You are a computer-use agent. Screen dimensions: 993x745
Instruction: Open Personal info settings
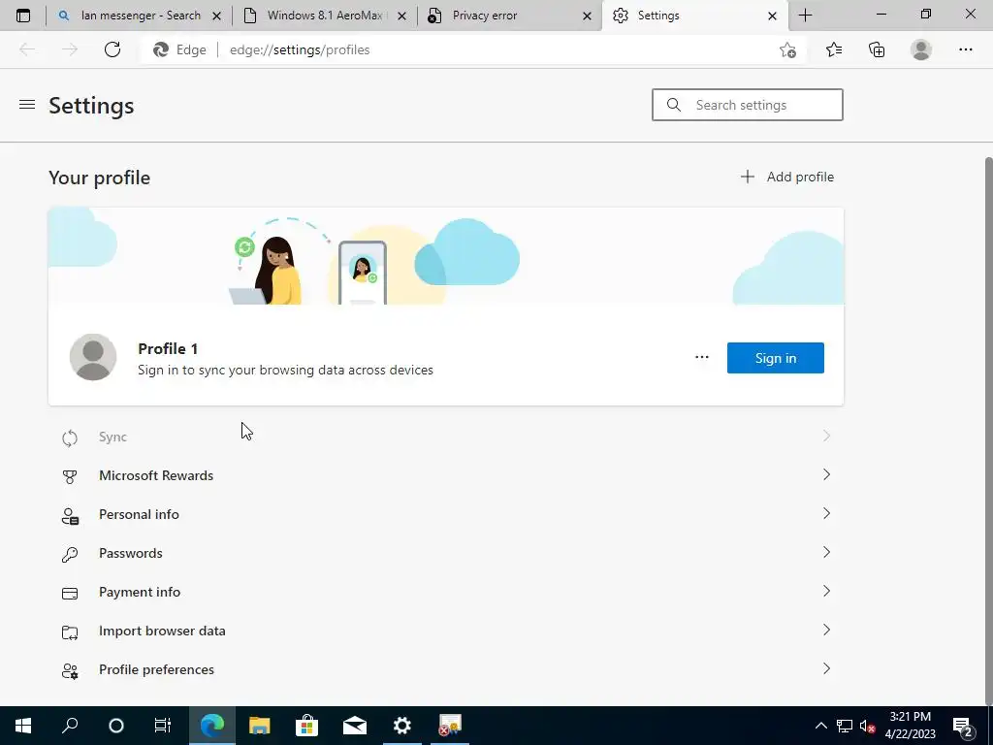click(446, 514)
